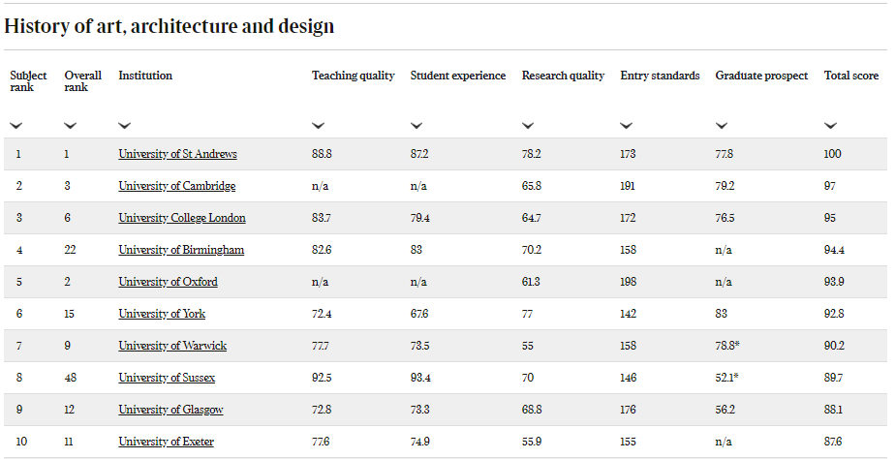Screen dimensions: 895x459
Task: Visit University of Warwick page
Action: coord(172,346)
